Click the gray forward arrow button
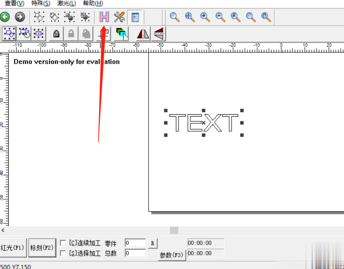 tap(20, 17)
